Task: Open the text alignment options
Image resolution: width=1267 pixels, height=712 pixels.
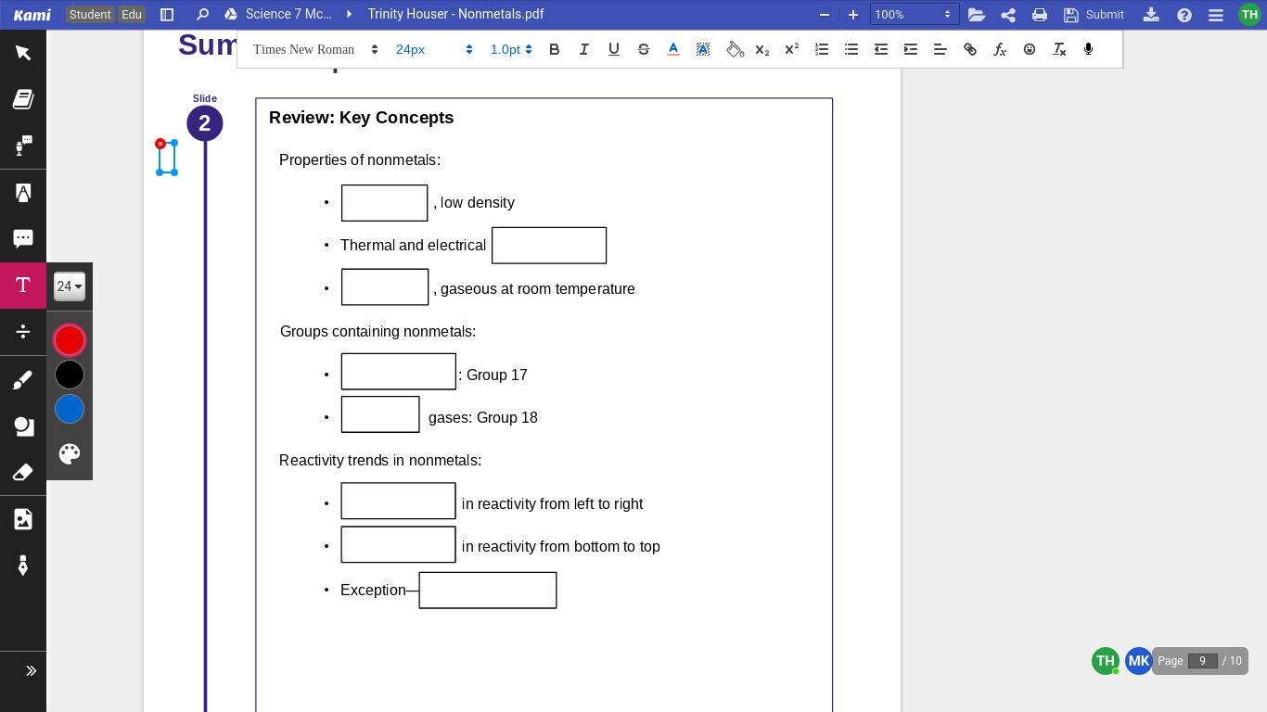Action: click(x=941, y=49)
